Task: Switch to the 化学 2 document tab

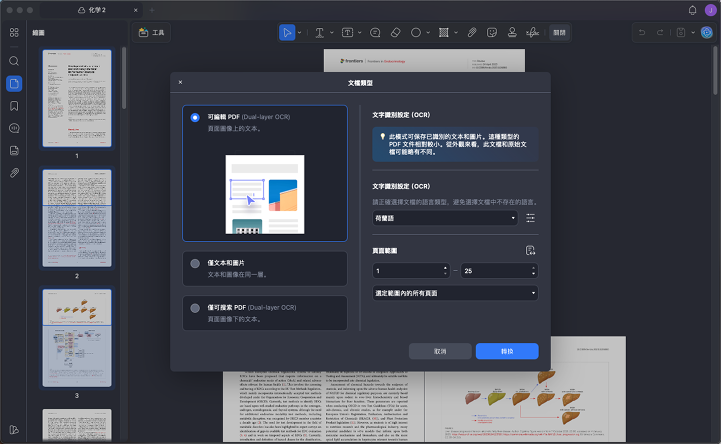Action: 91,10
